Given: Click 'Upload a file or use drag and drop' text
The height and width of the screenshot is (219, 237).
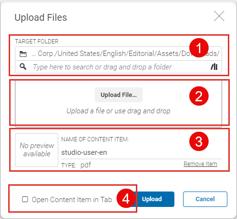Looking at the screenshot, I should click(x=118, y=111).
